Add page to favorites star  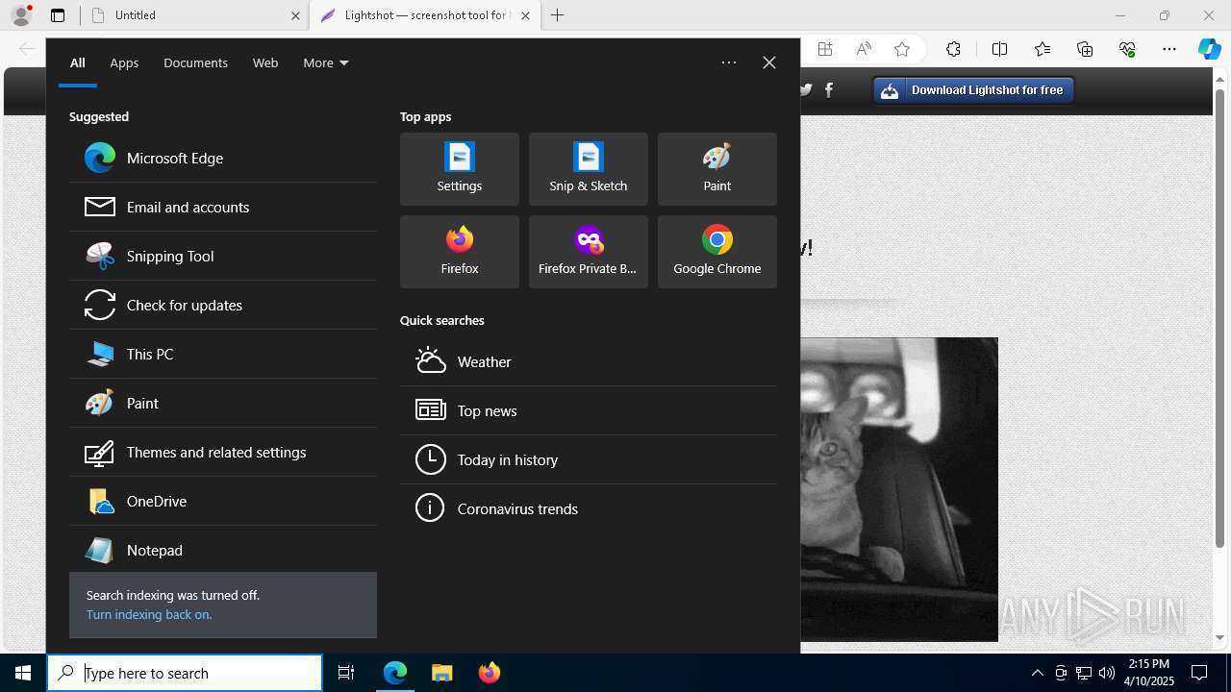coord(901,49)
